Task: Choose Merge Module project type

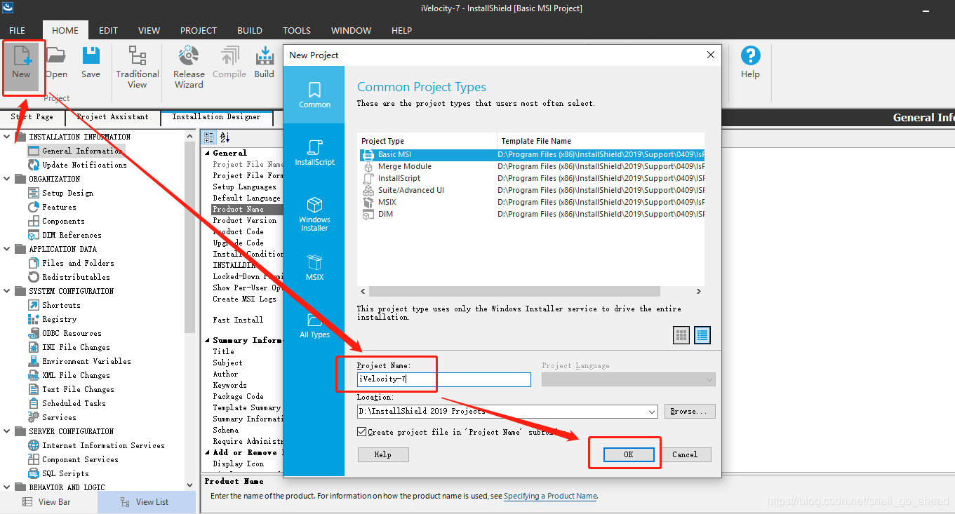Action: (x=404, y=166)
